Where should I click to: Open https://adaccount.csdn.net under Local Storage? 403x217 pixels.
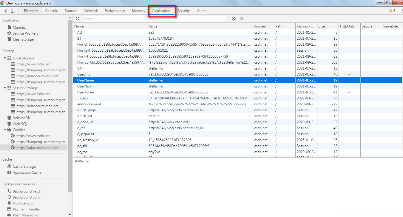37,76
